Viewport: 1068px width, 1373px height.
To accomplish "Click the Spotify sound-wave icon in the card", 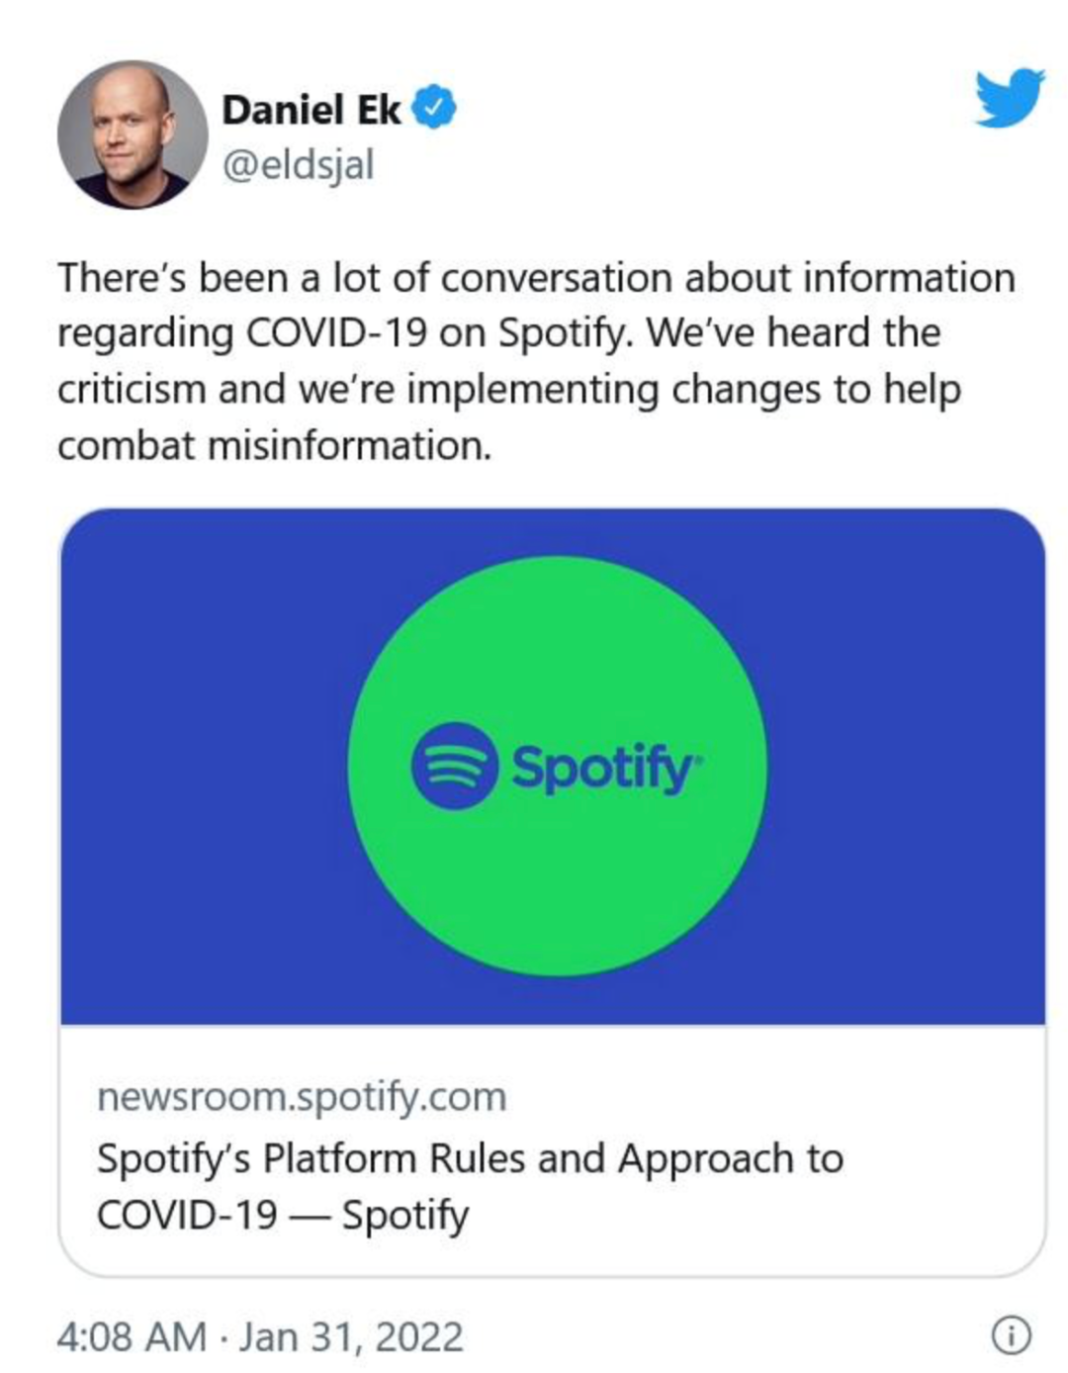I will pyautogui.click(x=454, y=767).
